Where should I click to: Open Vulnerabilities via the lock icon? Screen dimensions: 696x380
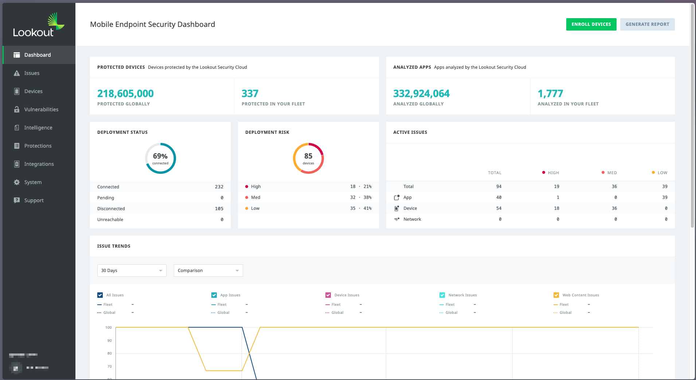point(17,109)
